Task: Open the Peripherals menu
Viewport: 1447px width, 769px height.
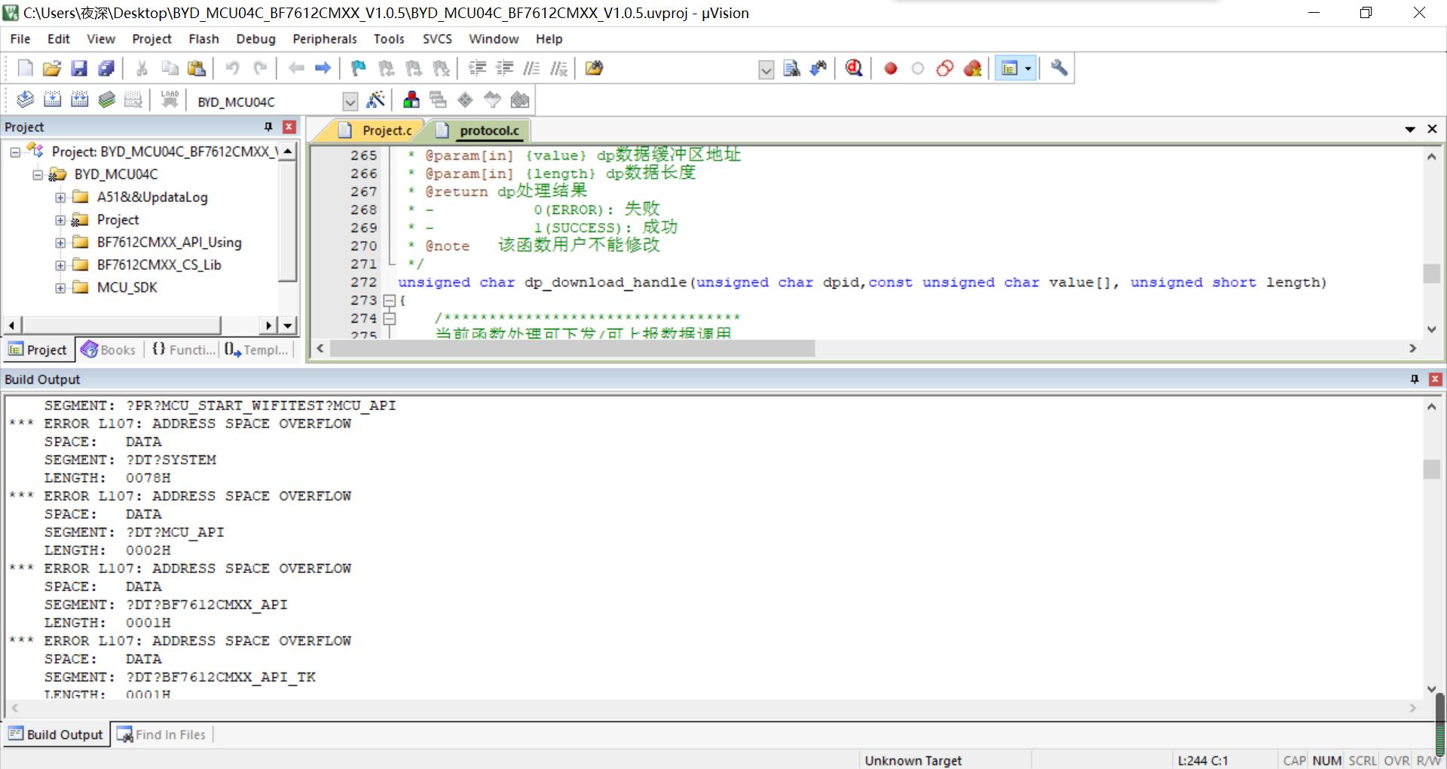Action: (x=325, y=39)
